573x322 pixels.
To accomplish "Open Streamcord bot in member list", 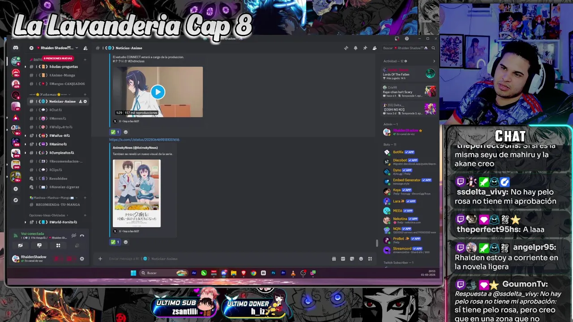I will pos(410,250).
